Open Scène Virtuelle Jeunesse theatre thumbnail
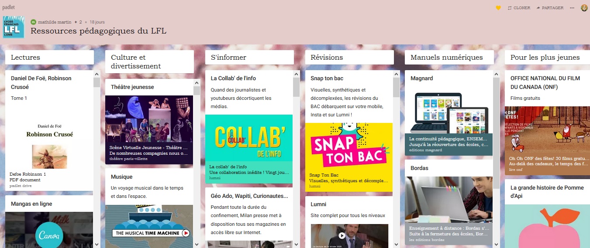This screenshot has height=248, width=590. 149,130
